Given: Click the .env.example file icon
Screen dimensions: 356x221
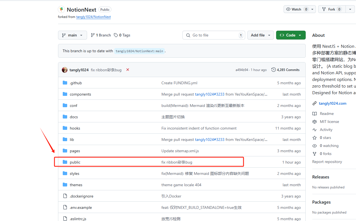Looking at the screenshot, I should (65, 207).
